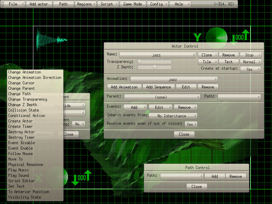The width and height of the screenshot is (272, 204).
Task: Open the Game Mode menu
Action: point(133,4)
